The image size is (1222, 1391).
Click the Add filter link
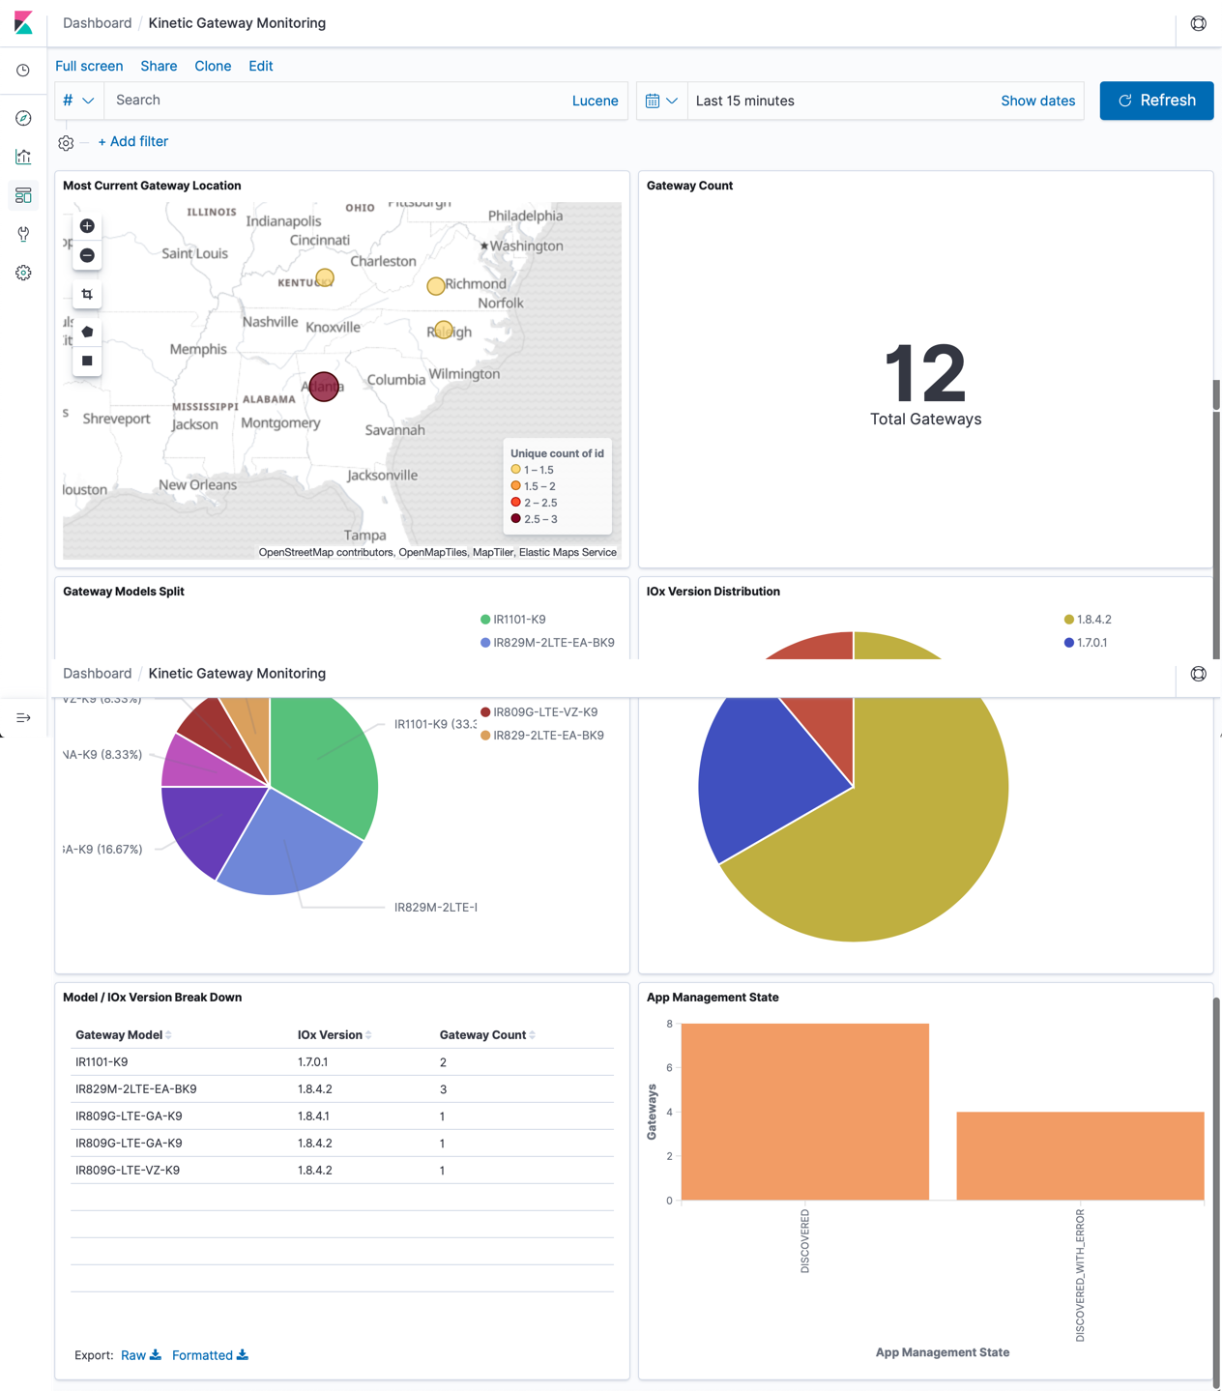[x=133, y=141]
